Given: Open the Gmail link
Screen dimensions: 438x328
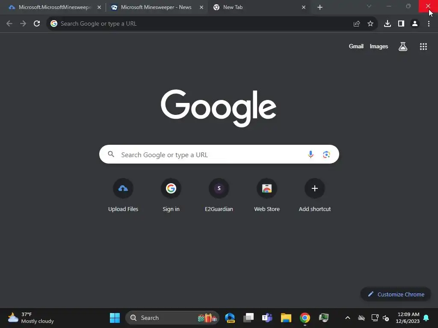Looking at the screenshot, I should click(x=356, y=46).
